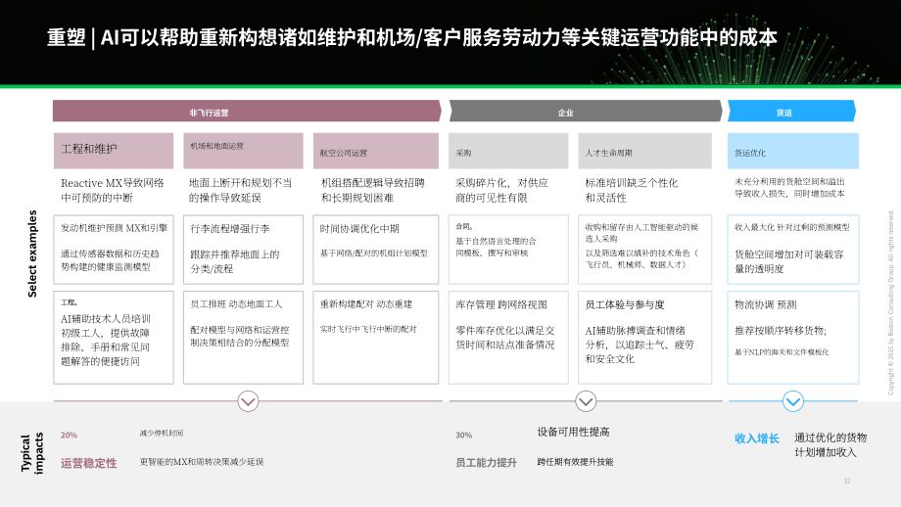
Task: Click the Select examples vertical label
Action: 32,253
